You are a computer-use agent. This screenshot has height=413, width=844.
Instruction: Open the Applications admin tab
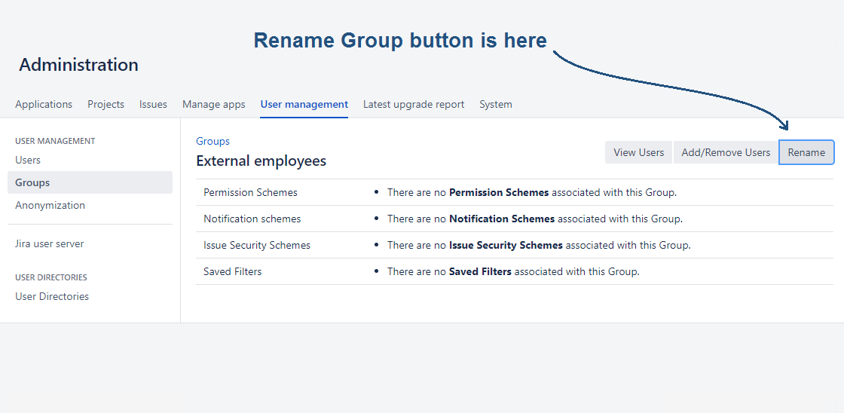click(x=44, y=105)
